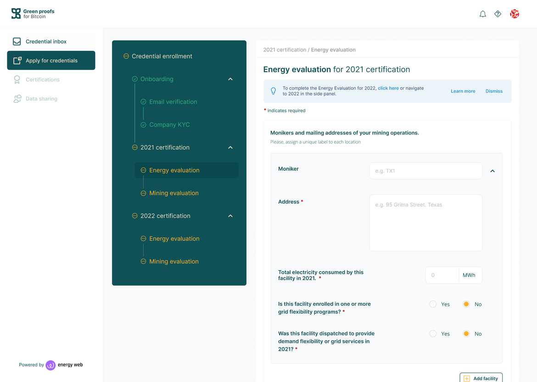Viewport: 537px width, 382px height.
Task: Select Yes for grid flexibility programs enrollment
Action: point(433,304)
